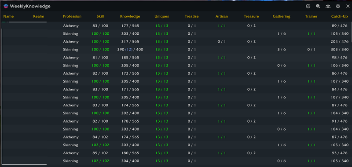The image size is (352, 167).
Task: Click Alchemy in the "177 / 565" row
Action: [x=71, y=26]
